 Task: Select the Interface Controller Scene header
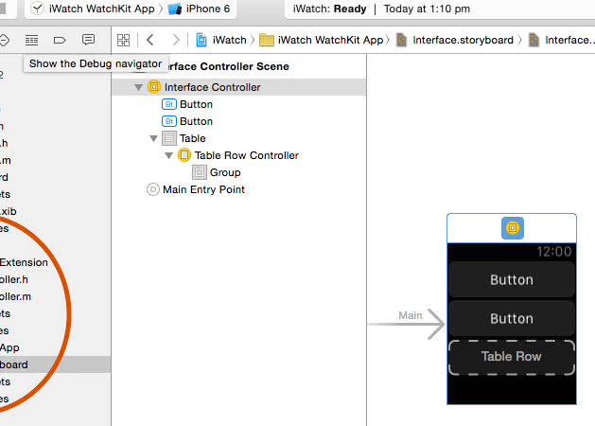tap(228, 66)
